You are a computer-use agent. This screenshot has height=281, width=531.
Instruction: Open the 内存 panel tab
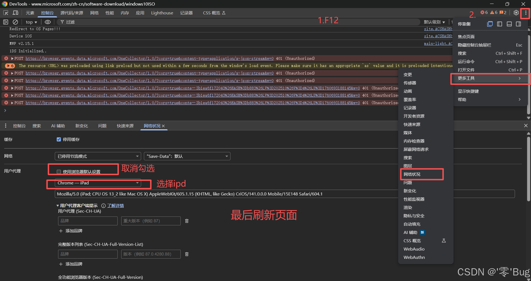tap(125, 13)
